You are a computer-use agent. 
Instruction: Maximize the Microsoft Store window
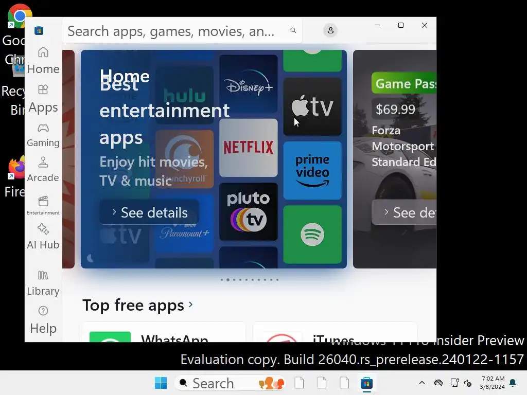(x=400, y=25)
